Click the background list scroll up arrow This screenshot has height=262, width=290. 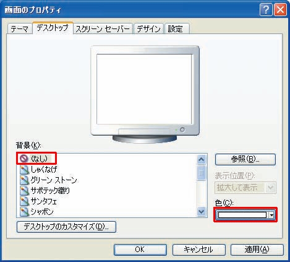click(x=201, y=159)
